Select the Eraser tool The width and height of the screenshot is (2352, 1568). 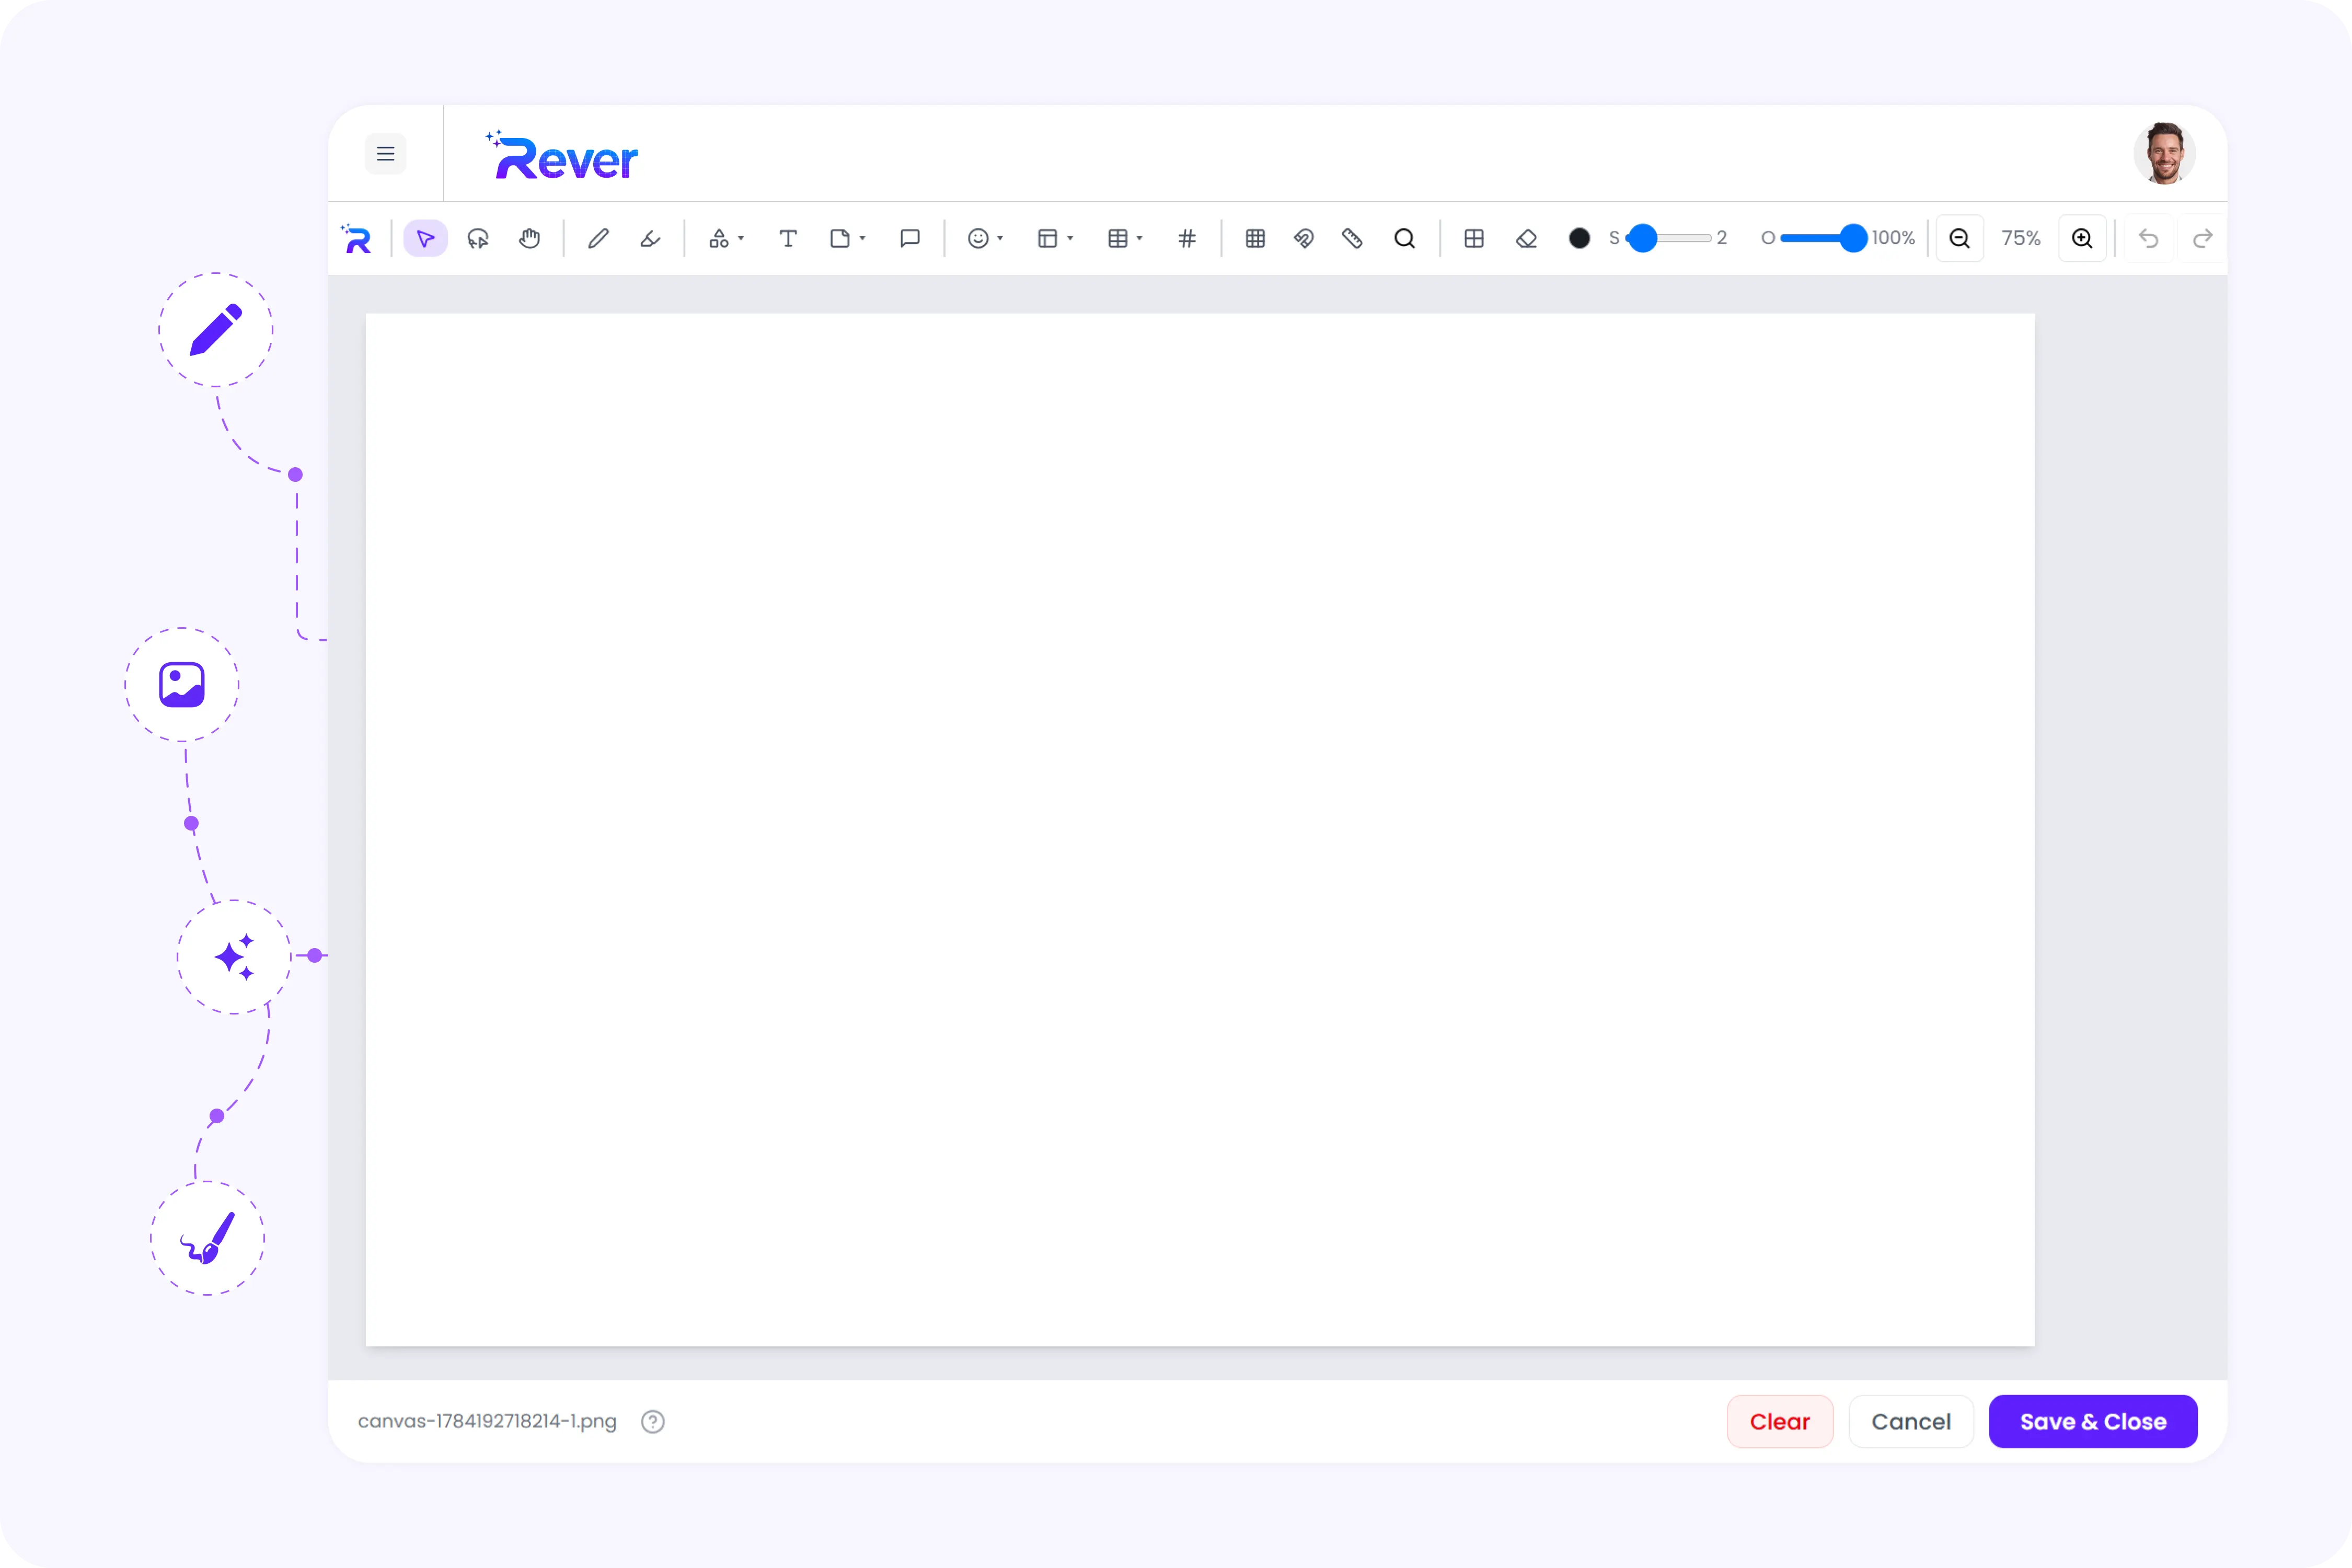(1527, 238)
